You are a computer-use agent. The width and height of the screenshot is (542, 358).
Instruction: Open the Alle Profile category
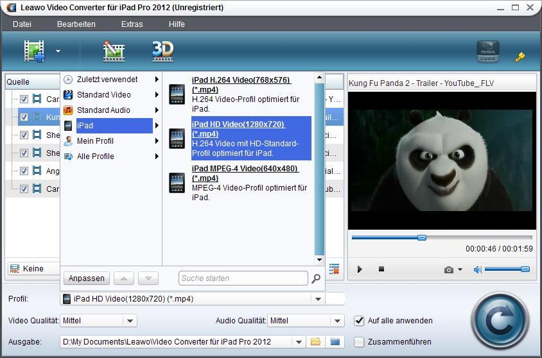tap(111, 157)
